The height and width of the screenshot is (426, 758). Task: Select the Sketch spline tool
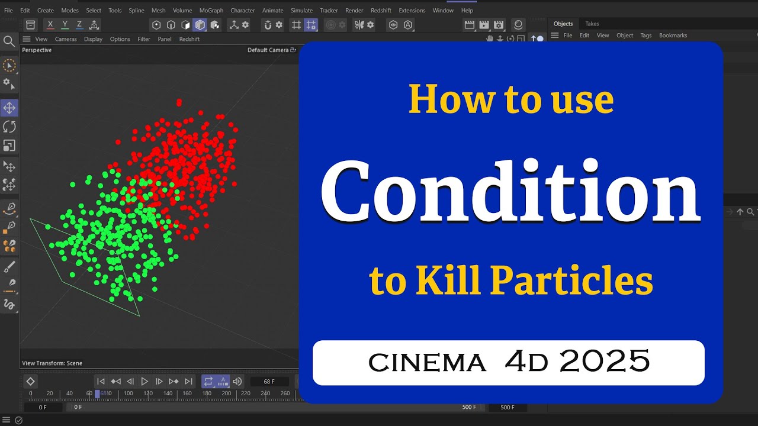point(9,305)
